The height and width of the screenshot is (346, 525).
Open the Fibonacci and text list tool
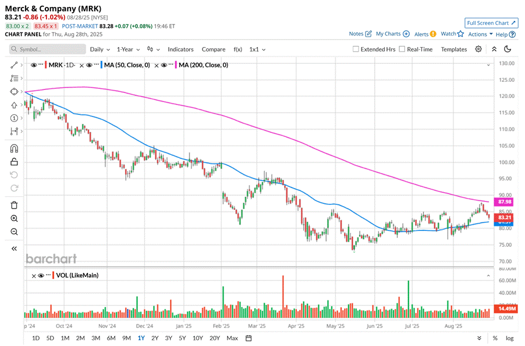pyautogui.click(x=14, y=78)
